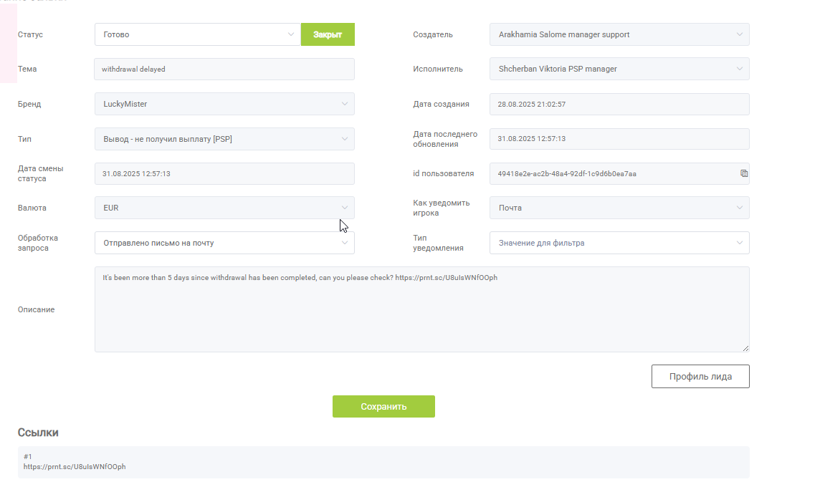Expand the Исполнитель dropdown

[x=619, y=69]
